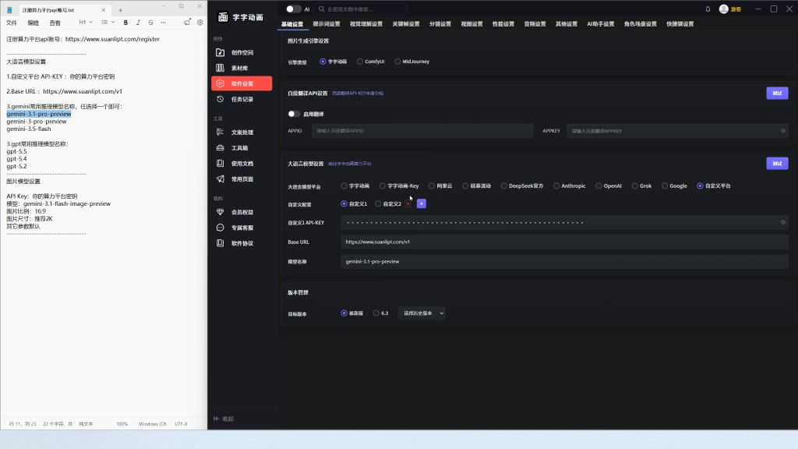Viewport: 798px width, 449px height.
Task: Click the notification bell icon
Action: coord(708,9)
